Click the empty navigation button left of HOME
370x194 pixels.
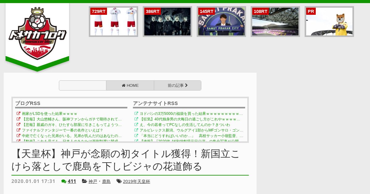pos(83,86)
